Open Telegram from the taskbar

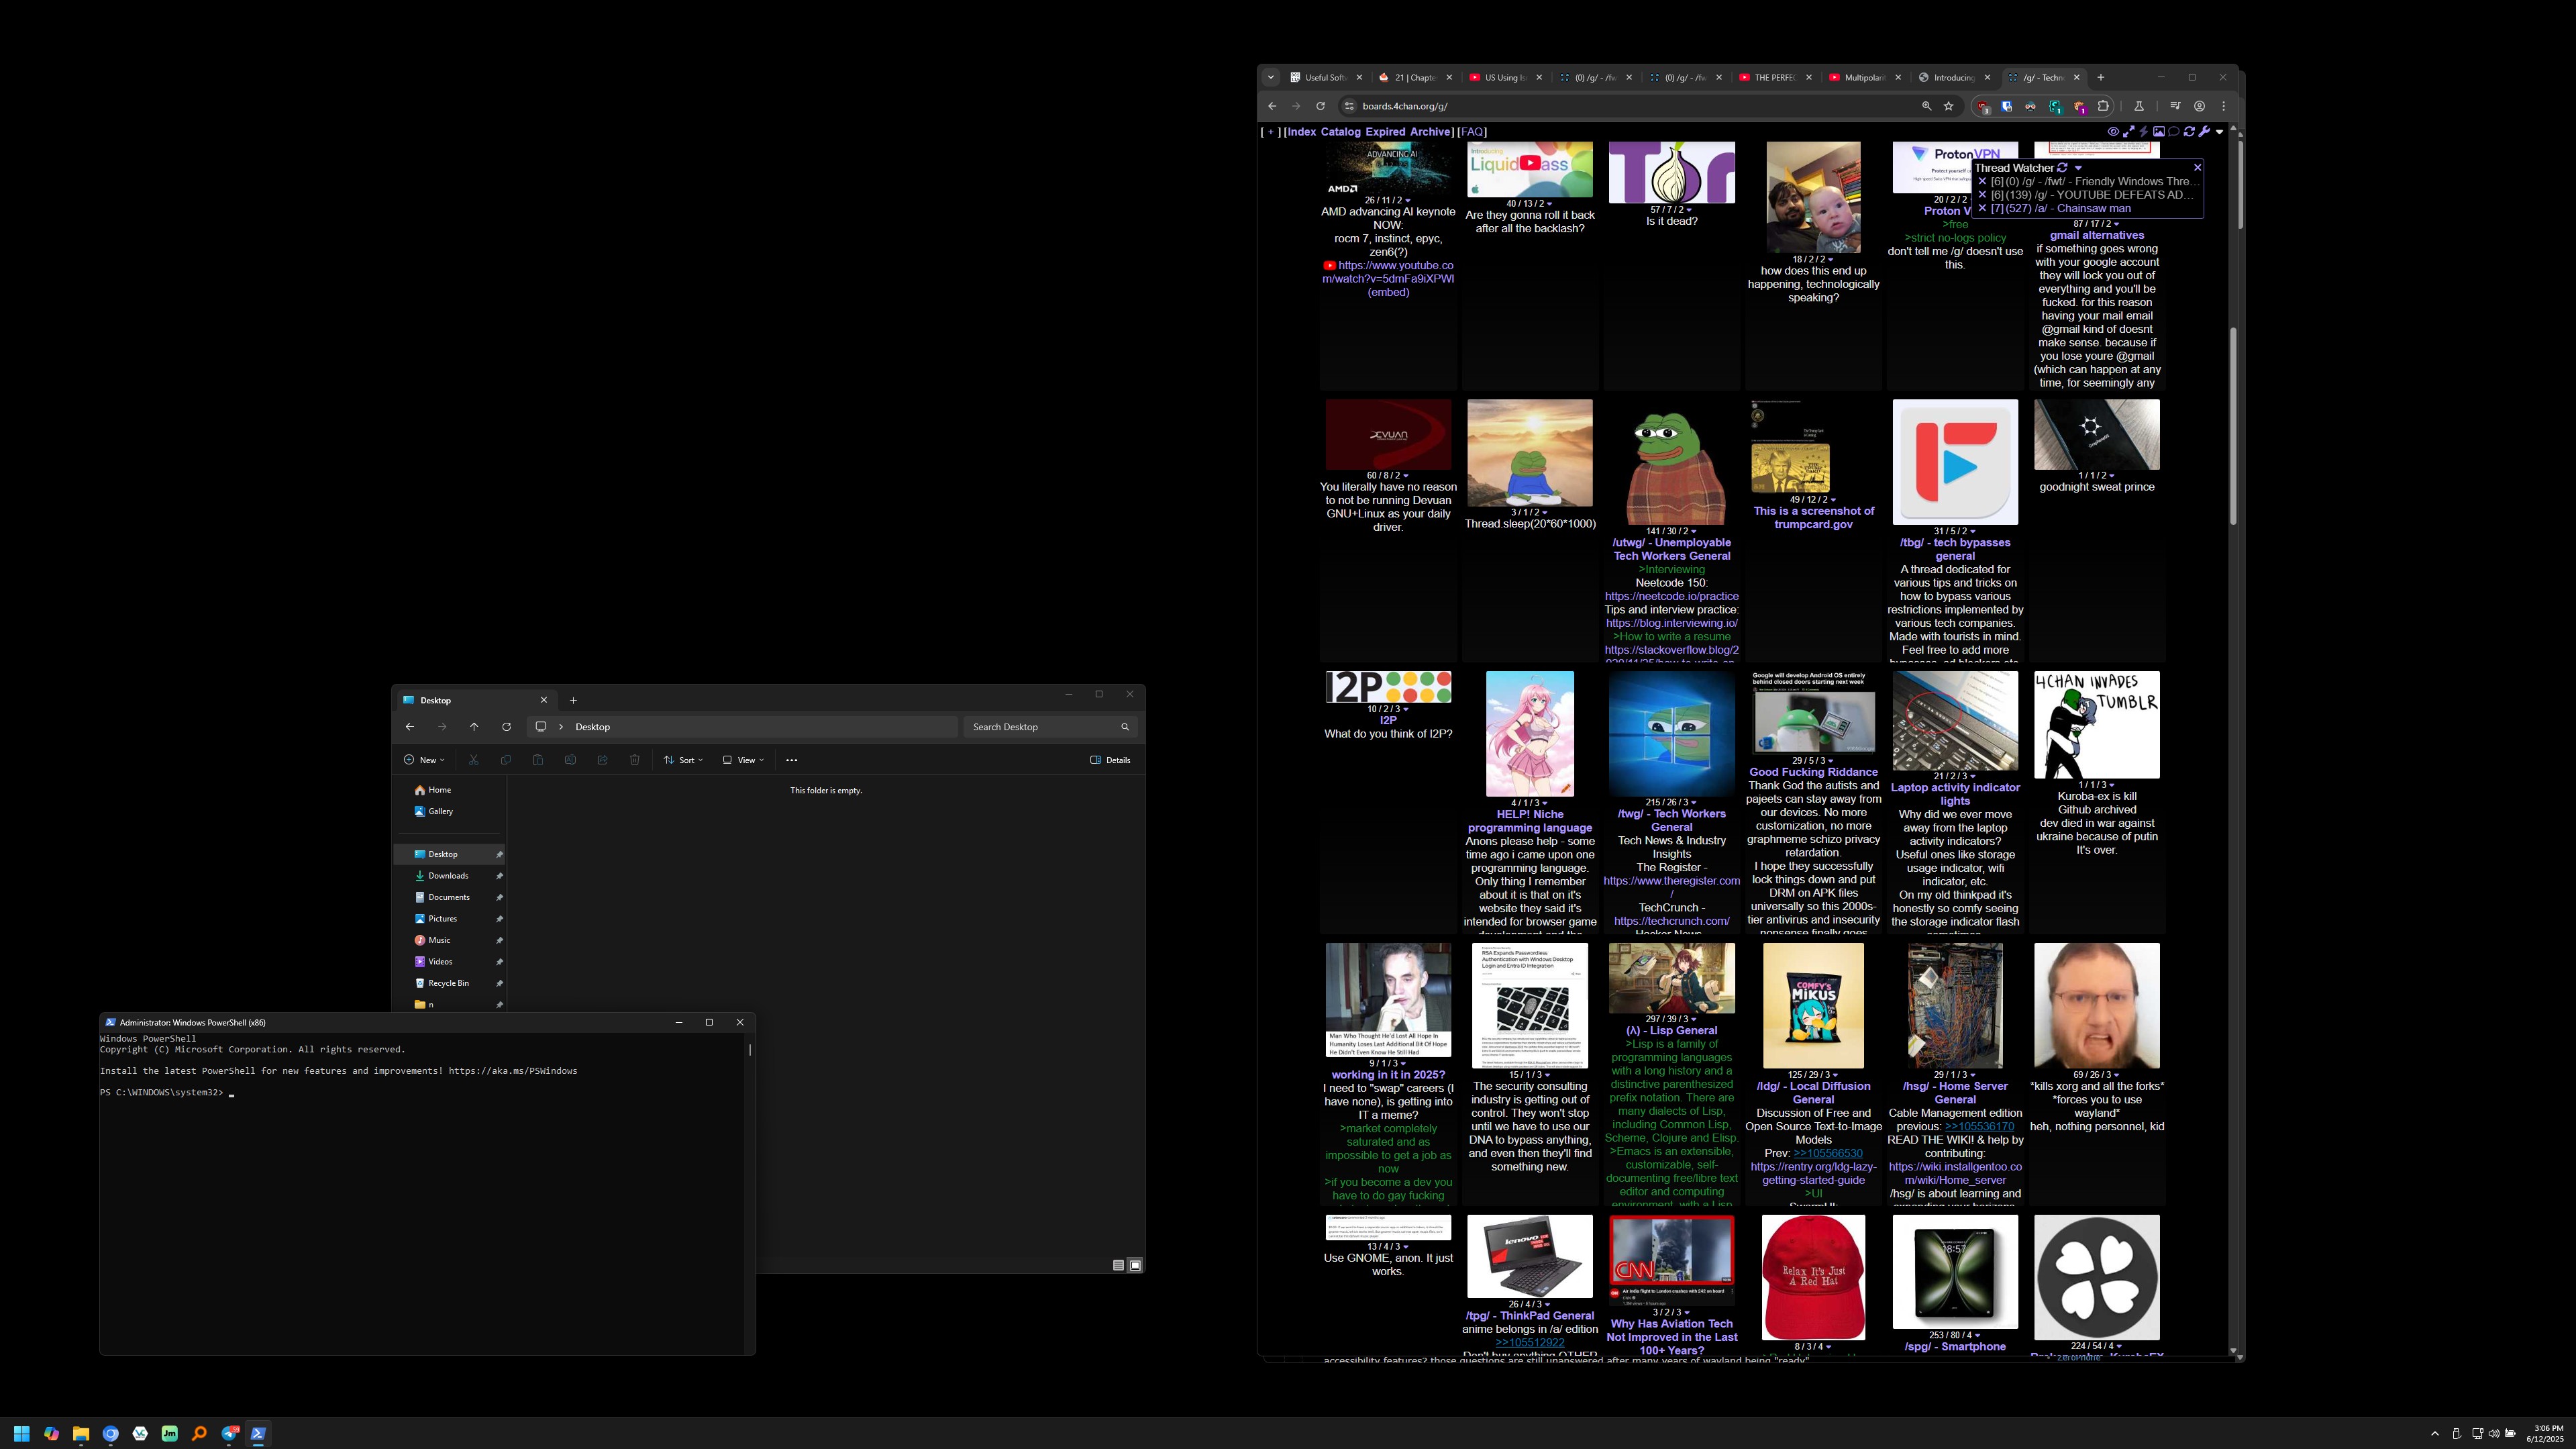point(229,1433)
